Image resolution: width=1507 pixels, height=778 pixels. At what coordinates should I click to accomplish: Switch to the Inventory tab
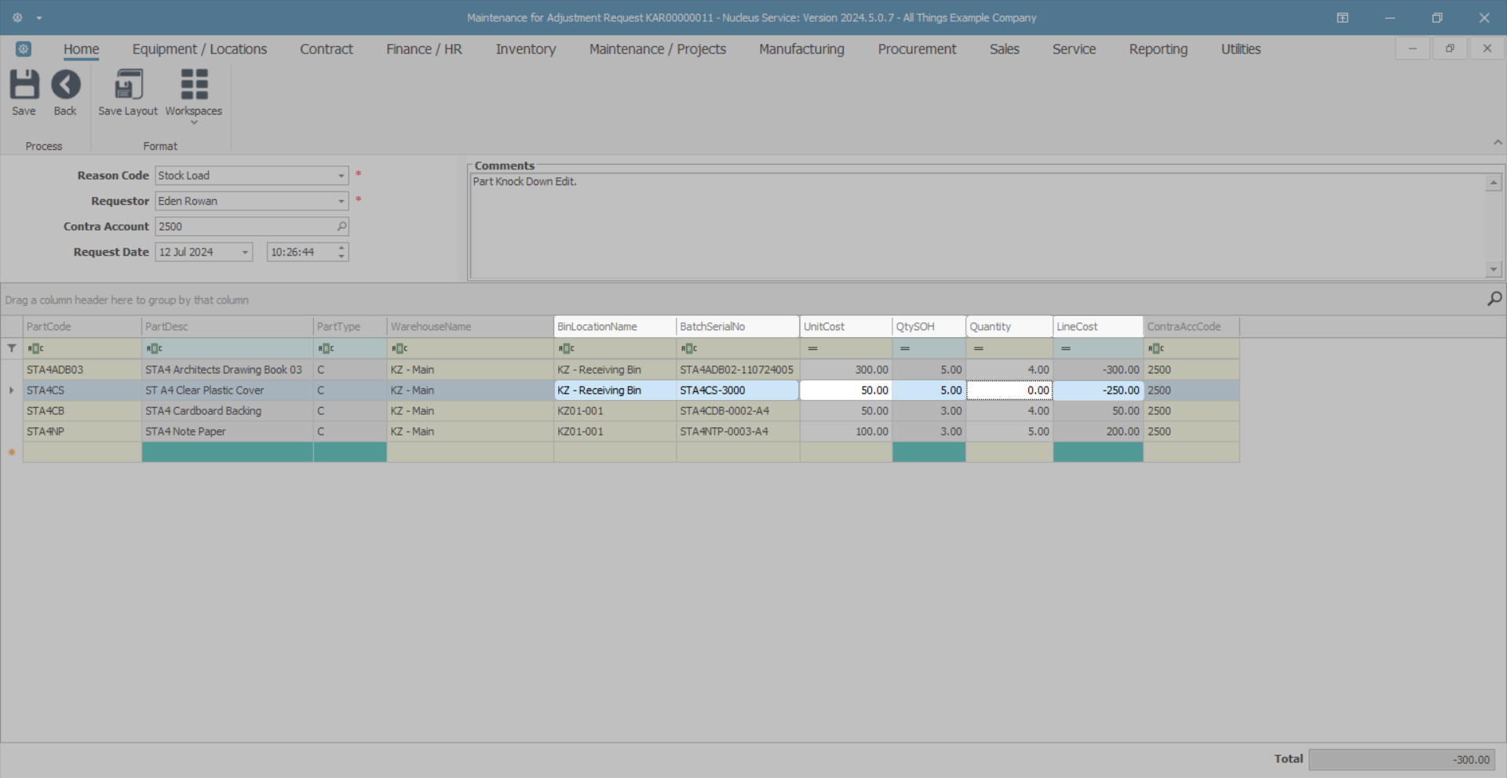(526, 49)
